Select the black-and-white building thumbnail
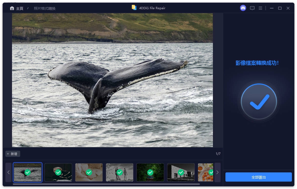Image resolution: width=297 pixels, height=189 pixels. click(181, 172)
